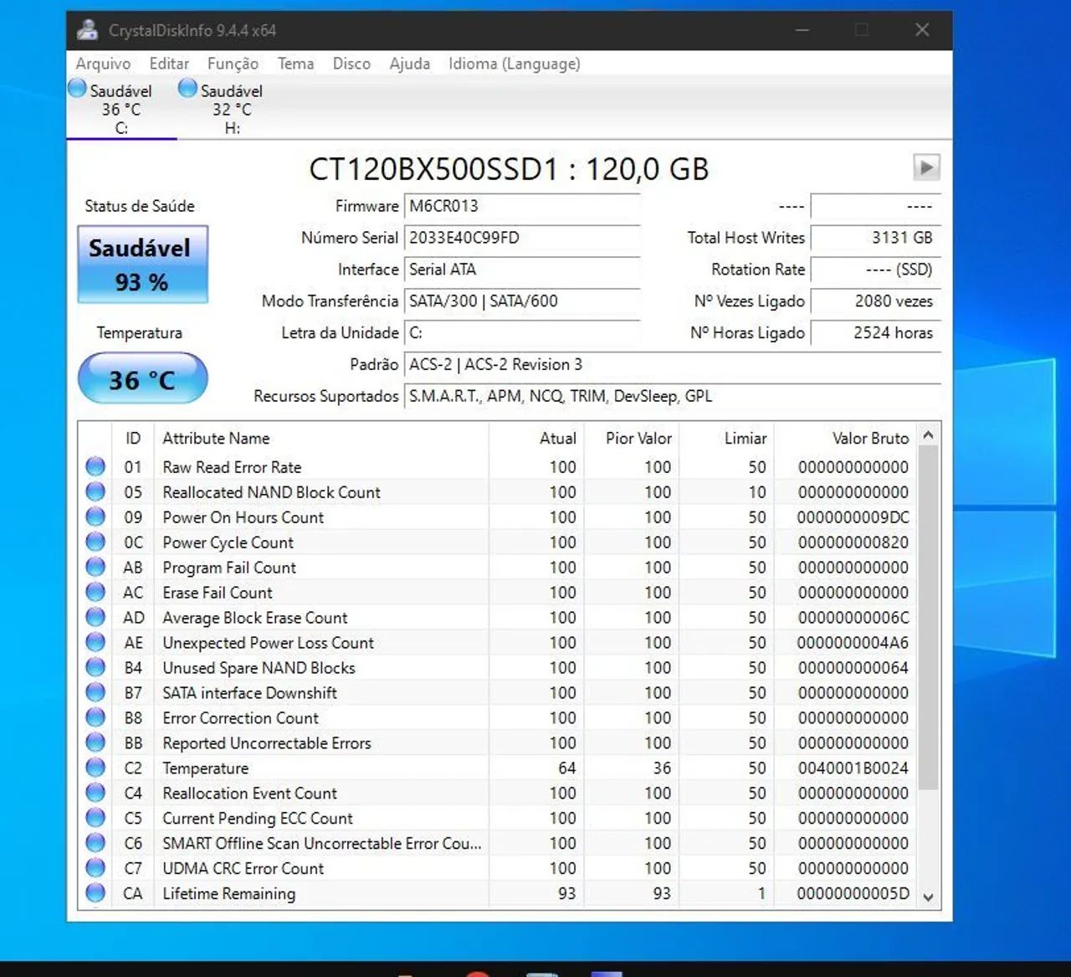Screen dimensions: 1071x977
Task: Click the 36 °C temperature button
Action: point(142,379)
